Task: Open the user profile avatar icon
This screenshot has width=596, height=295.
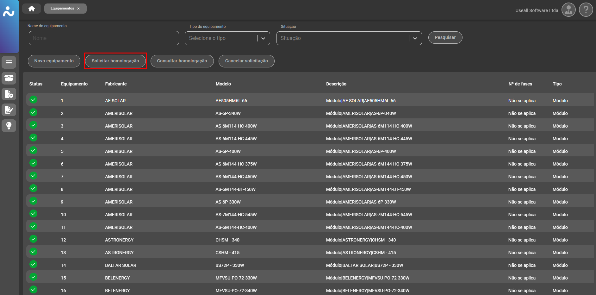Action: coord(568,10)
